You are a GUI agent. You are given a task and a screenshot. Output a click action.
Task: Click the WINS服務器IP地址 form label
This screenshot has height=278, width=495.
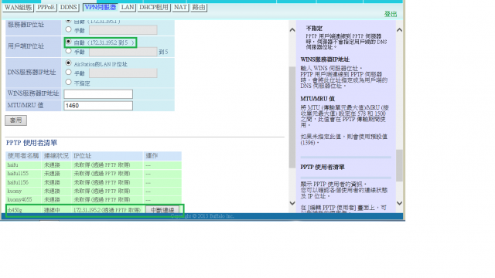click(33, 93)
